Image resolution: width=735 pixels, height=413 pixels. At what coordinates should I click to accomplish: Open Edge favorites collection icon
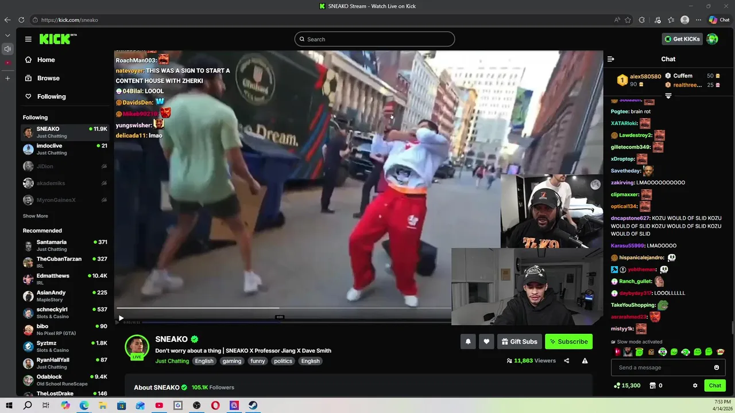(671, 20)
